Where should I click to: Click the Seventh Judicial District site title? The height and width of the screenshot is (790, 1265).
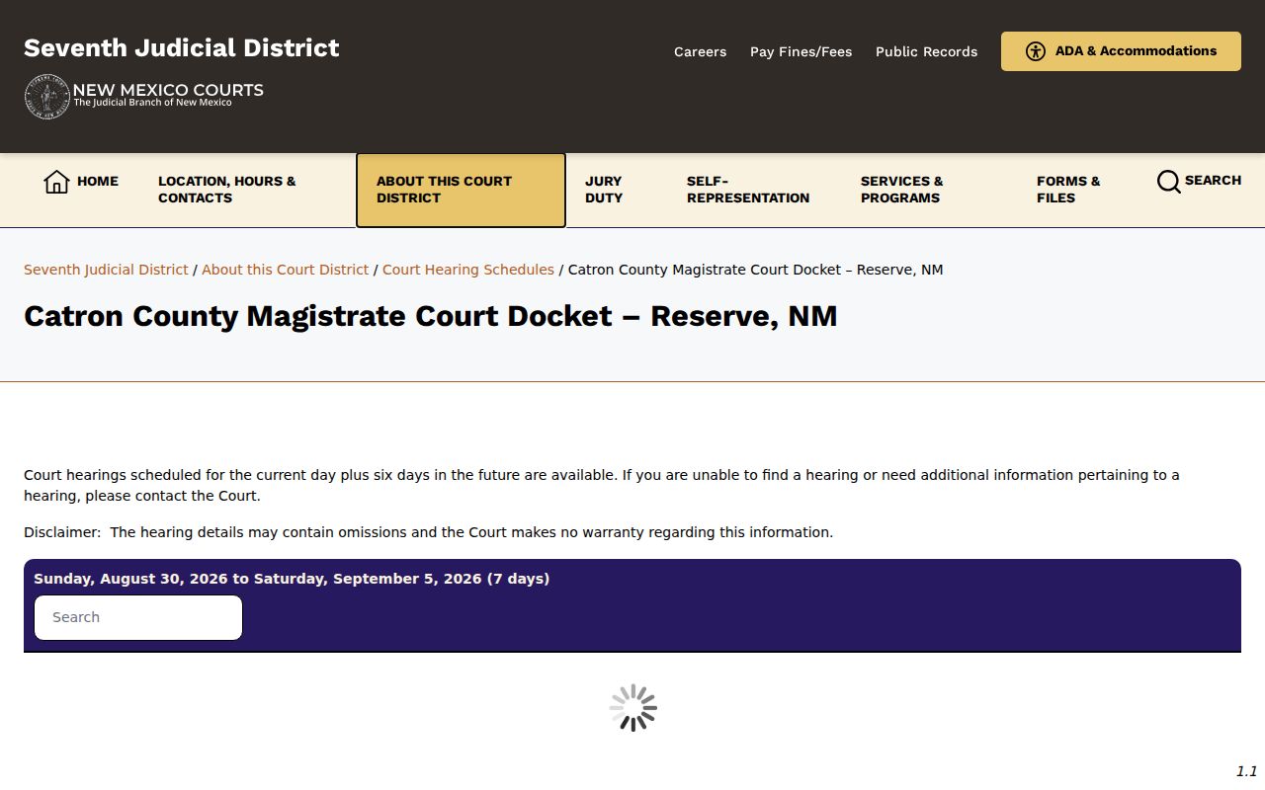[x=182, y=48]
